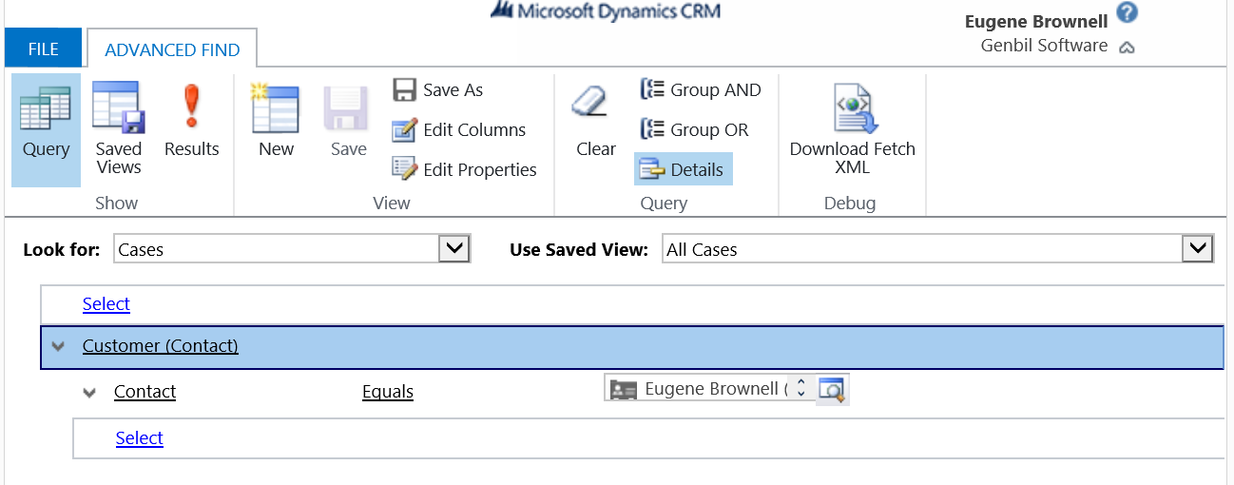Open the FILE tab

click(x=43, y=48)
